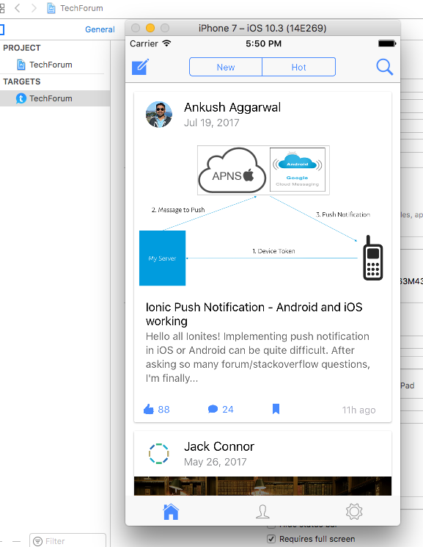This screenshot has height=547, width=423.
Task: Click the TARGETS section header
Action: 22,81
